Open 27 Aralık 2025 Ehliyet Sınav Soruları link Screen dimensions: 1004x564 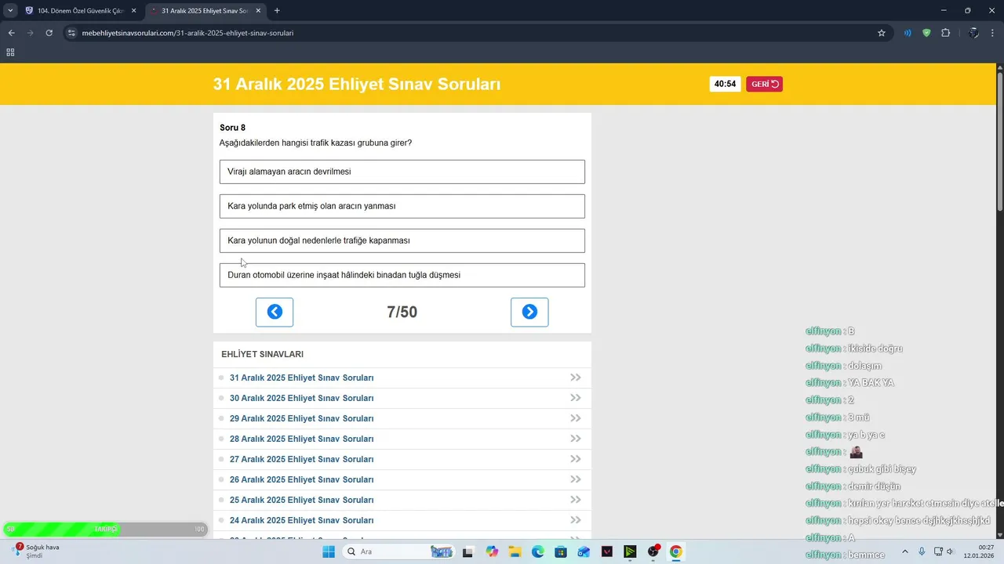point(301,459)
